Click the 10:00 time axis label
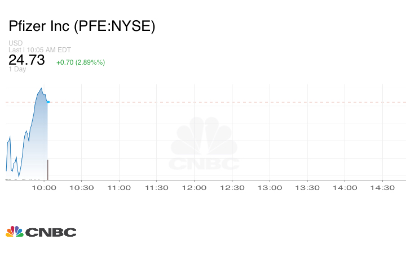 [44, 188]
